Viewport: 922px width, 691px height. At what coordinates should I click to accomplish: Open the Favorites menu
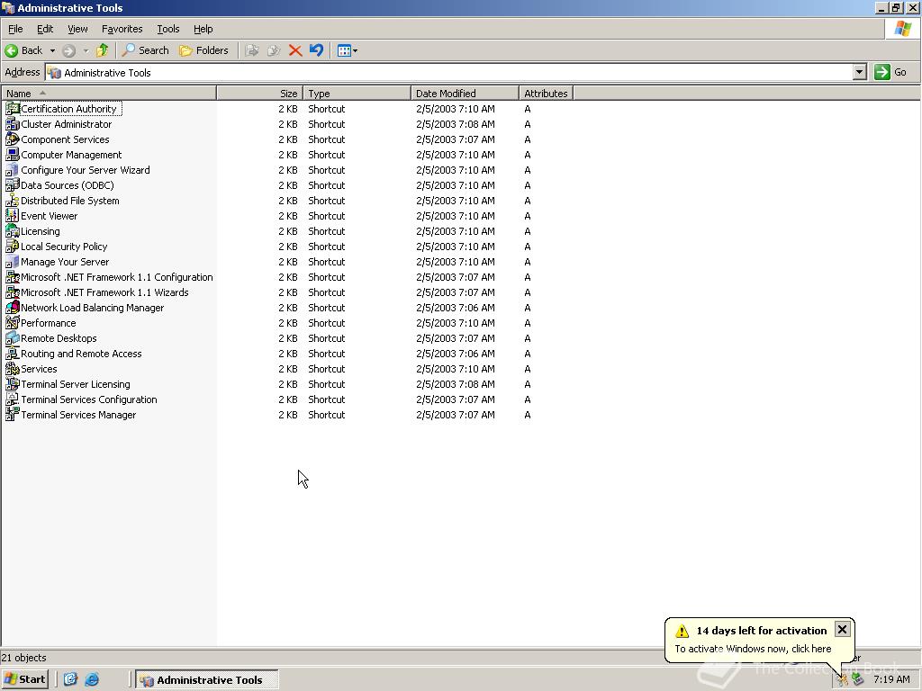coord(122,29)
